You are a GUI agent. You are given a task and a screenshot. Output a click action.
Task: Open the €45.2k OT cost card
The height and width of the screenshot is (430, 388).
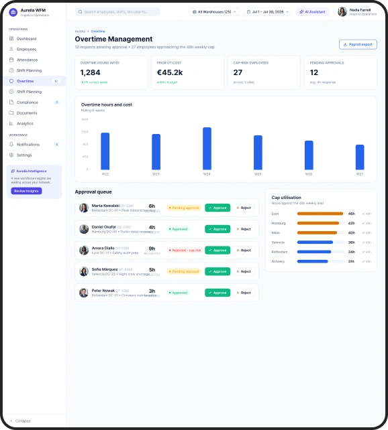pos(187,72)
